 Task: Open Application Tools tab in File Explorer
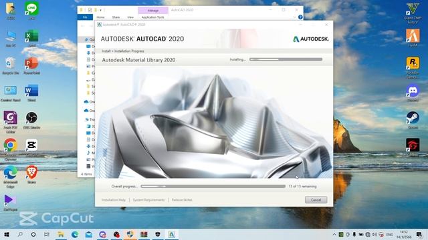[153, 17]
